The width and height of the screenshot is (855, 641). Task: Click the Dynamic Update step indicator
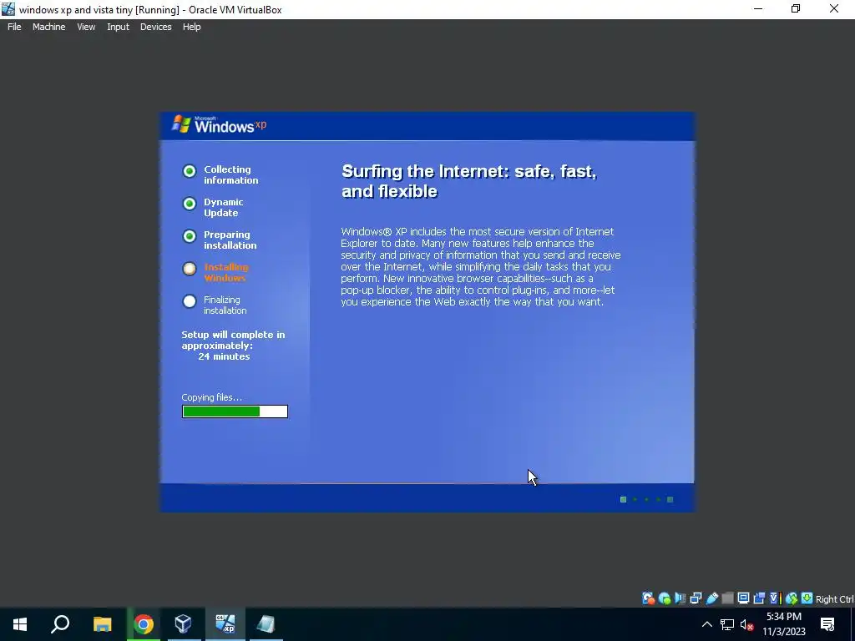[x=190, y=204]
